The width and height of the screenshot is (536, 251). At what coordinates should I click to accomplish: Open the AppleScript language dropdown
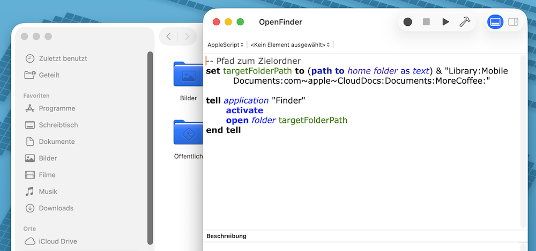[x=225, y=45]
